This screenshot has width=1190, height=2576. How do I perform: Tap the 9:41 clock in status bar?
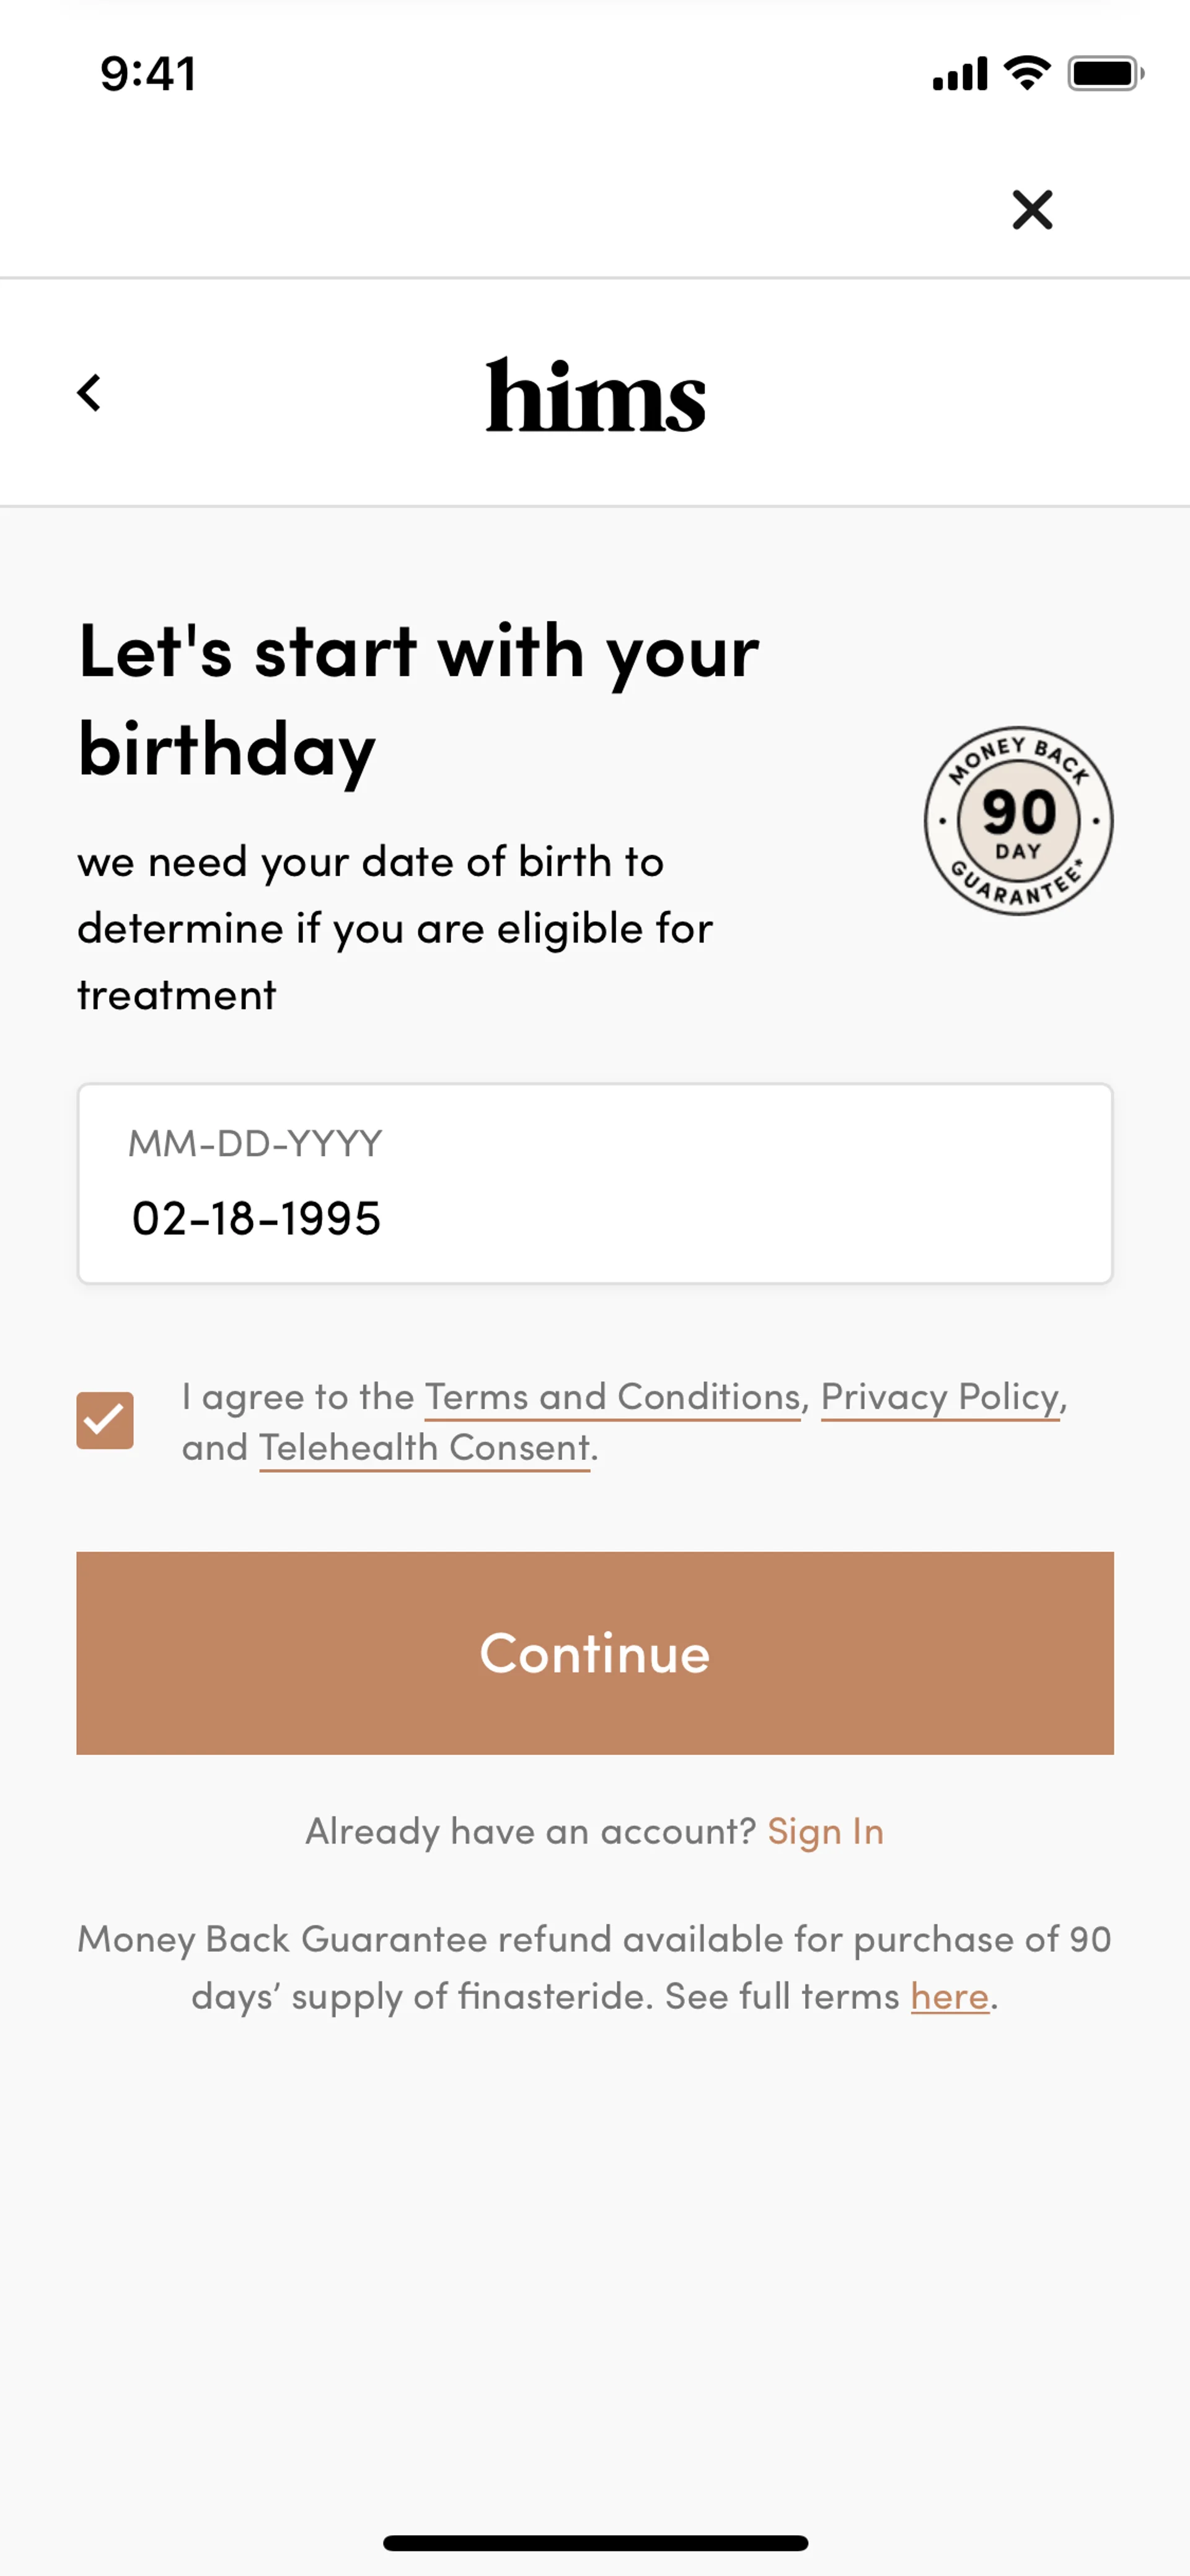[x=148, y=74]
